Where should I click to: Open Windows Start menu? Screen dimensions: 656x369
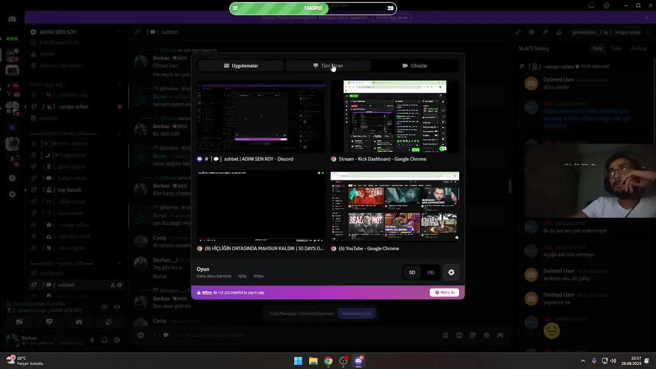(x=298, y=361)
